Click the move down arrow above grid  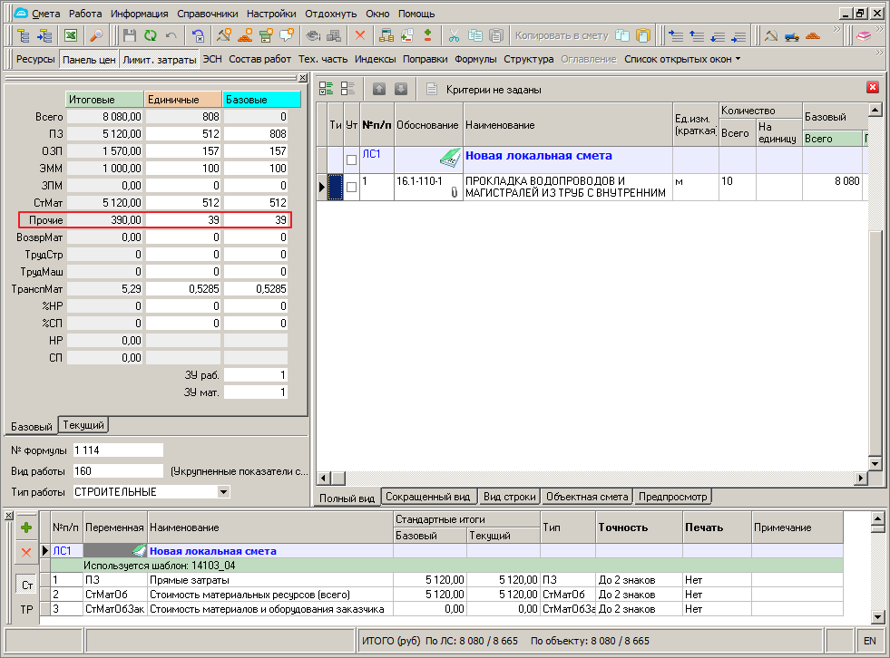click(401, 89)
